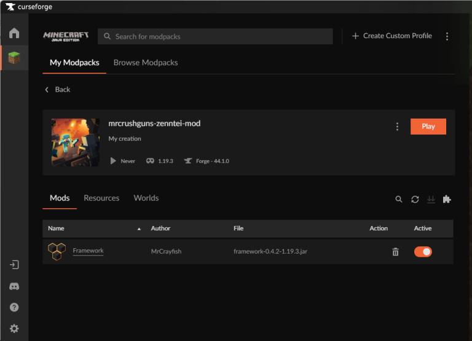Click the mods search magnifier icon
Screen dimensions: 472x341
399,199
